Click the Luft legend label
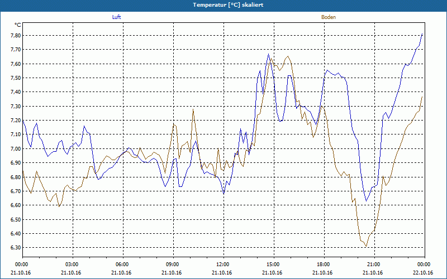 [x=116, y=17]
